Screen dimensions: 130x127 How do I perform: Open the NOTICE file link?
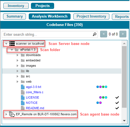(x=32, y=103)
